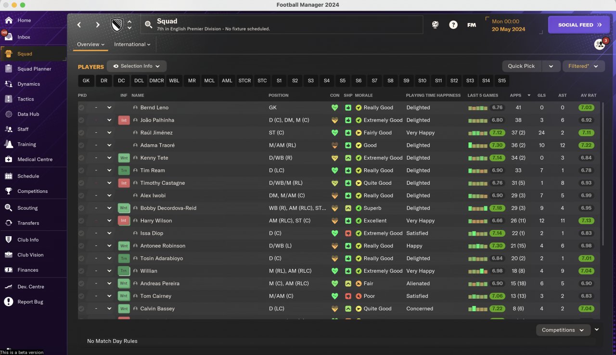Sort players by the APPS column
616x355 pixels.
pos(515,95)
